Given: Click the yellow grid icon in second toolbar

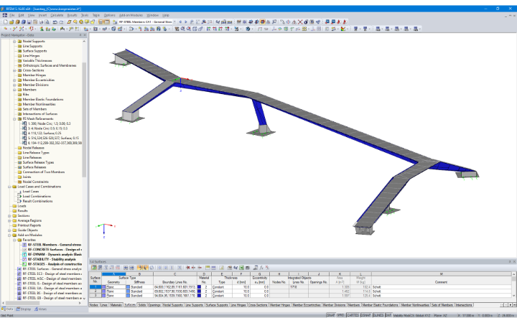Looking at the screenshot, I should (304, 29).
